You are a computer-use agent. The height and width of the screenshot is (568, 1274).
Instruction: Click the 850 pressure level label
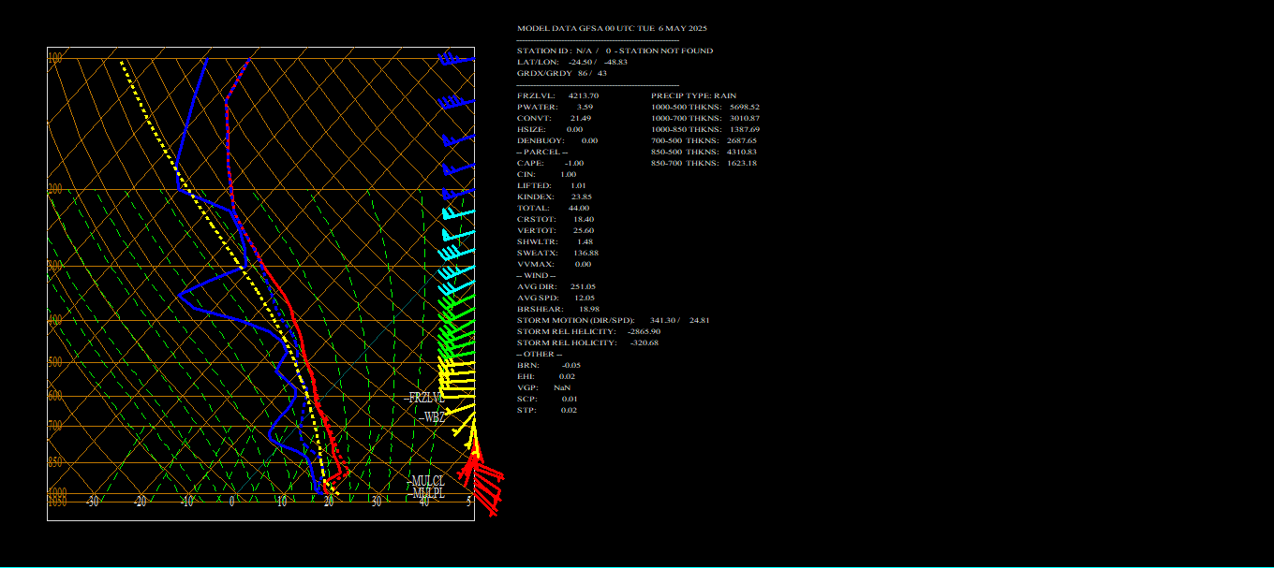click(x=55, y=462)
